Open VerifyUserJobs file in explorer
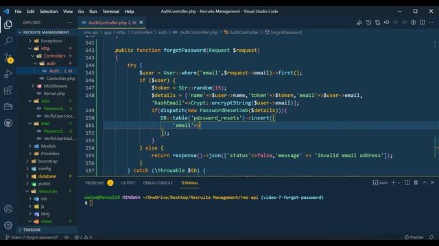This screenshot has width=439, height=246. (60, 116)
